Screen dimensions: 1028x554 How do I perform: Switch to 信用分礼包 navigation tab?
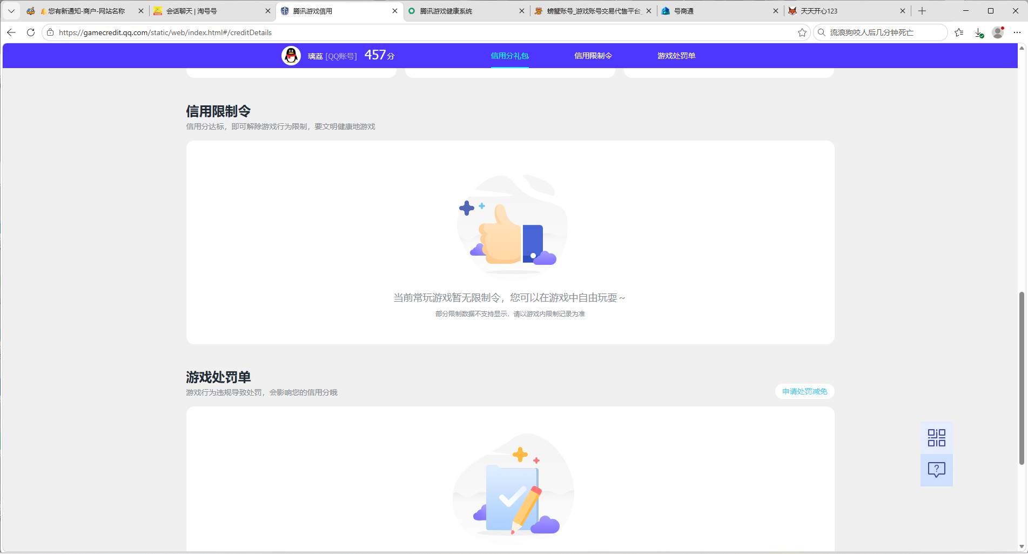coord(509,56)
